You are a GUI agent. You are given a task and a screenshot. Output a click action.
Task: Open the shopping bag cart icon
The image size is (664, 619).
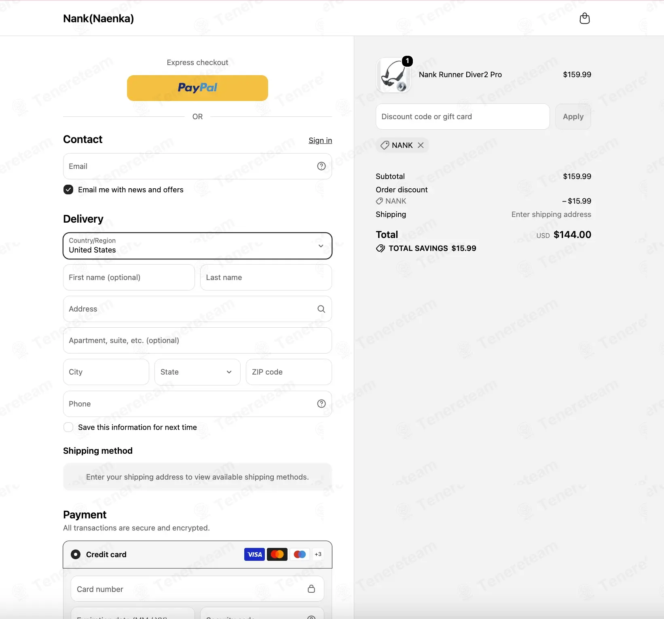tap(584, 18)
